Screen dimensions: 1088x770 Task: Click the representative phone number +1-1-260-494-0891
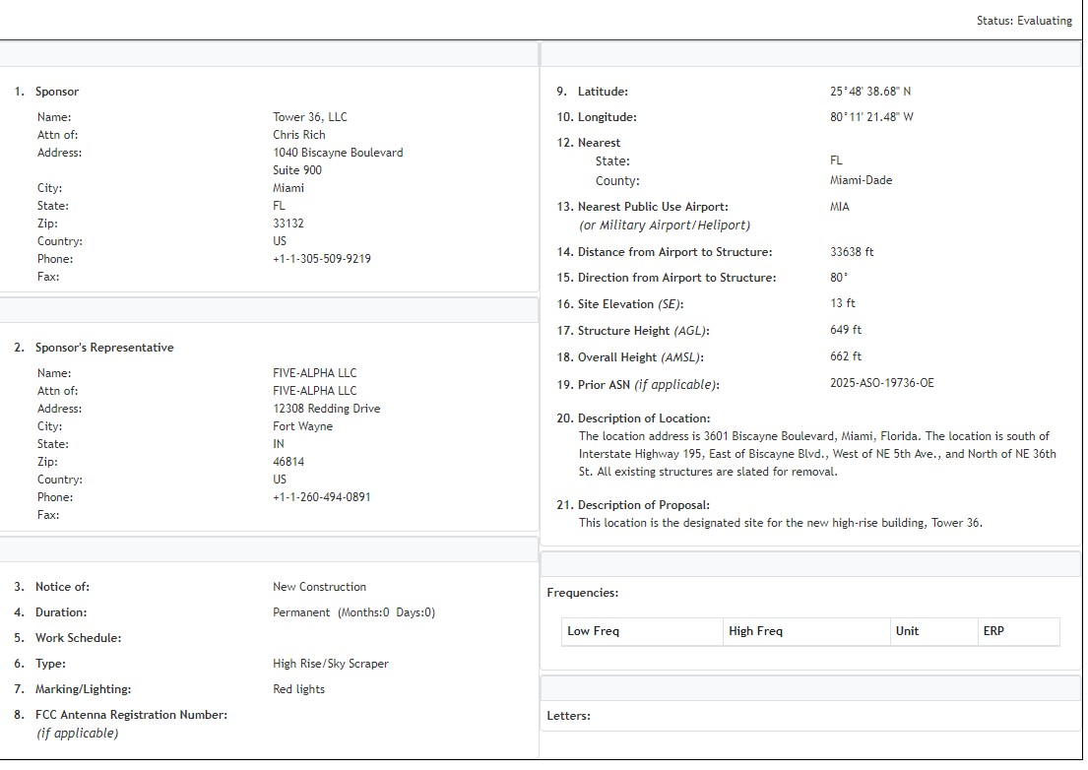point(321,497)
